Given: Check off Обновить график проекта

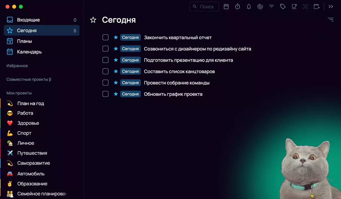Looking at the screenshot, I should [x=105, y=94].
